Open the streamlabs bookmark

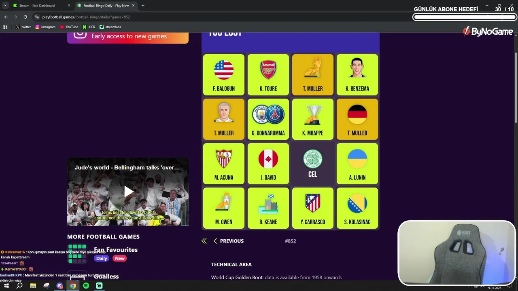click(x=110, y=27)
